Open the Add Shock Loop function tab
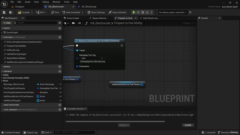This screenshot has height=135, width=240. (149, 18)
